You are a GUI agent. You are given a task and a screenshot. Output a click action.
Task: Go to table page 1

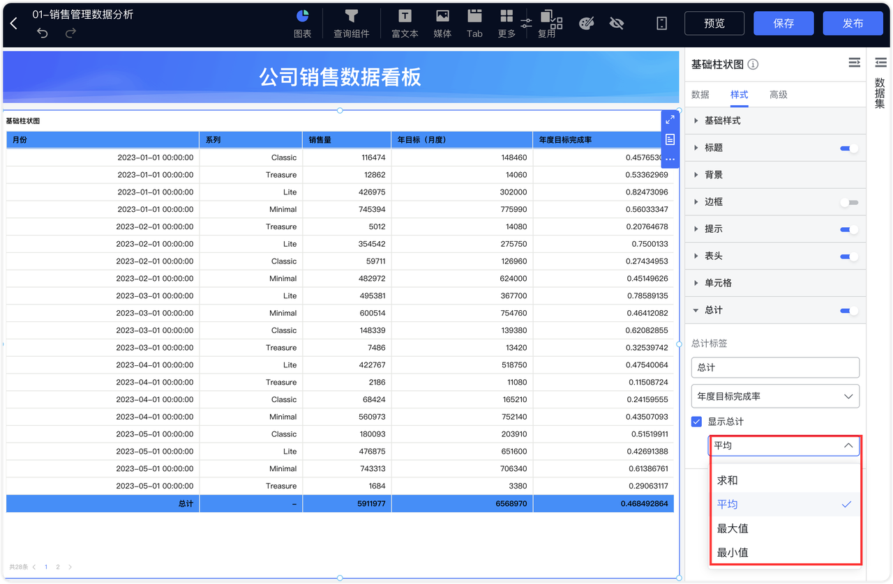(47, 567)
